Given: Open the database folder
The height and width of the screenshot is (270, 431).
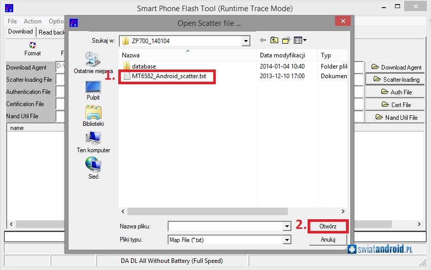Looking at the screenshot, I should (x=144, y=66).
